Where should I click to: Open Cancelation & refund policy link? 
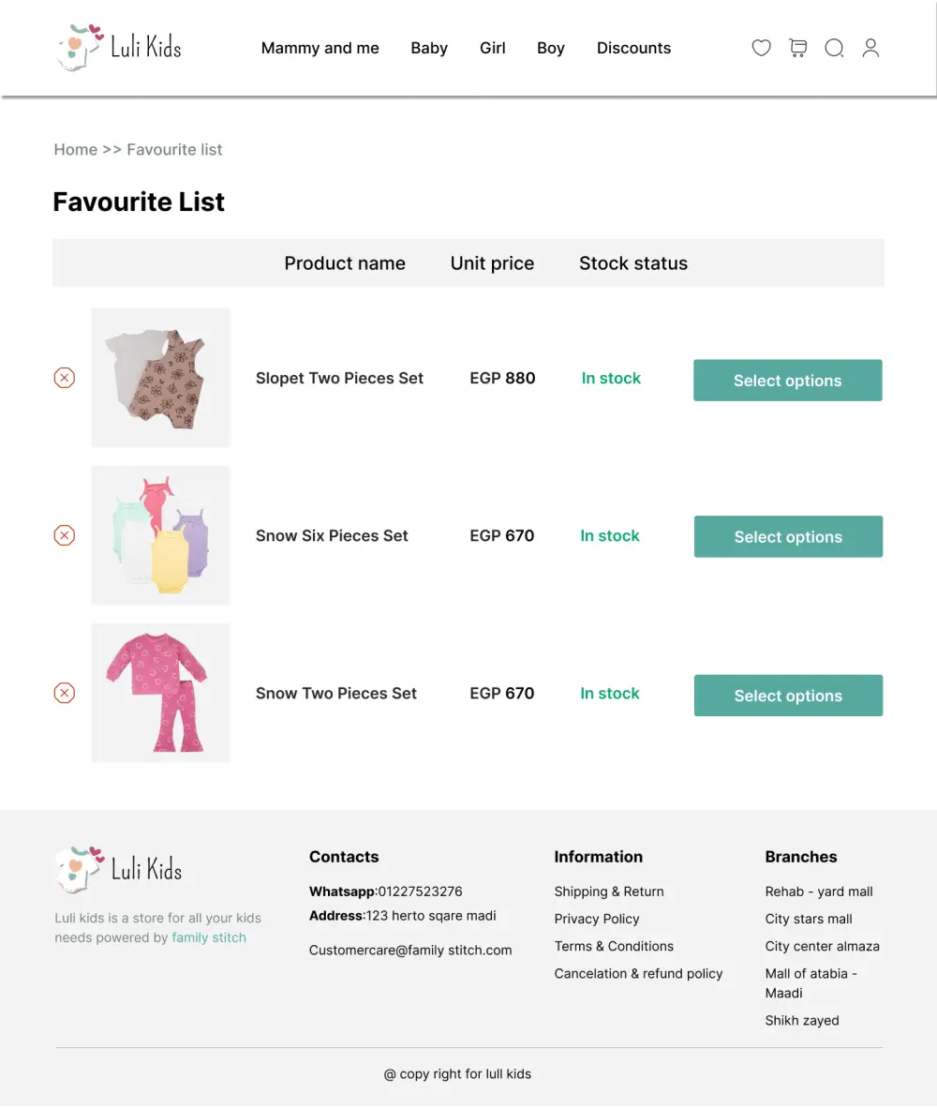(638, 973)
